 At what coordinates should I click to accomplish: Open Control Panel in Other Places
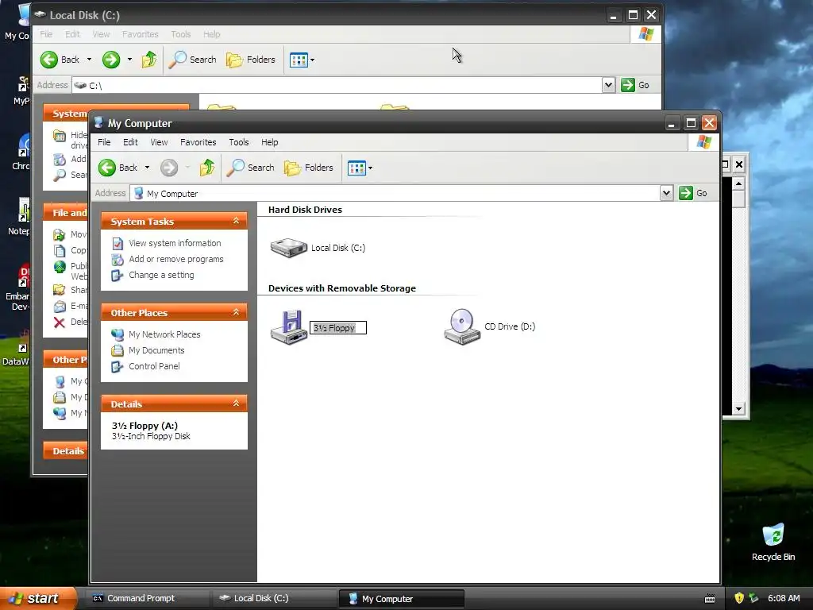(154, 366)
